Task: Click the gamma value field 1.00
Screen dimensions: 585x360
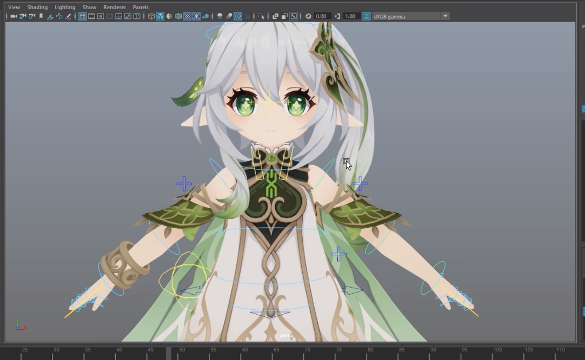Action: [350, 16]
